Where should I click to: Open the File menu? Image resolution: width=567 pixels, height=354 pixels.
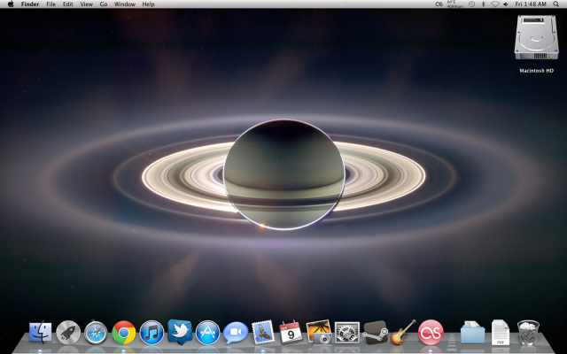point(51,4)
